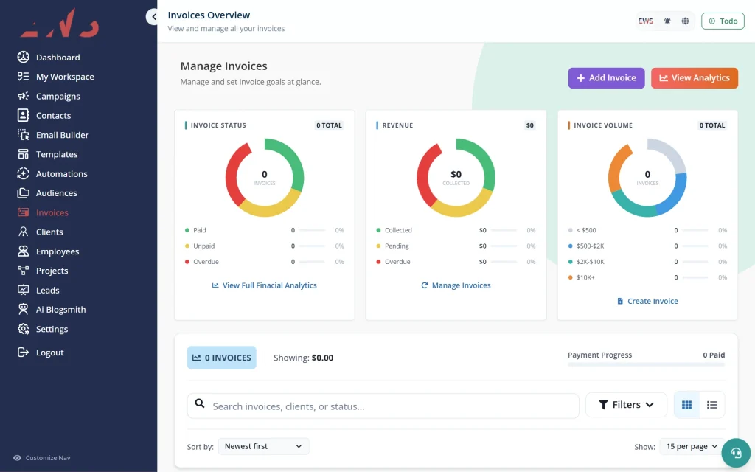Click the '$2K-$10K' volume label
The height and width of the screenshot is (472, 755).
[x=591, y=262]
